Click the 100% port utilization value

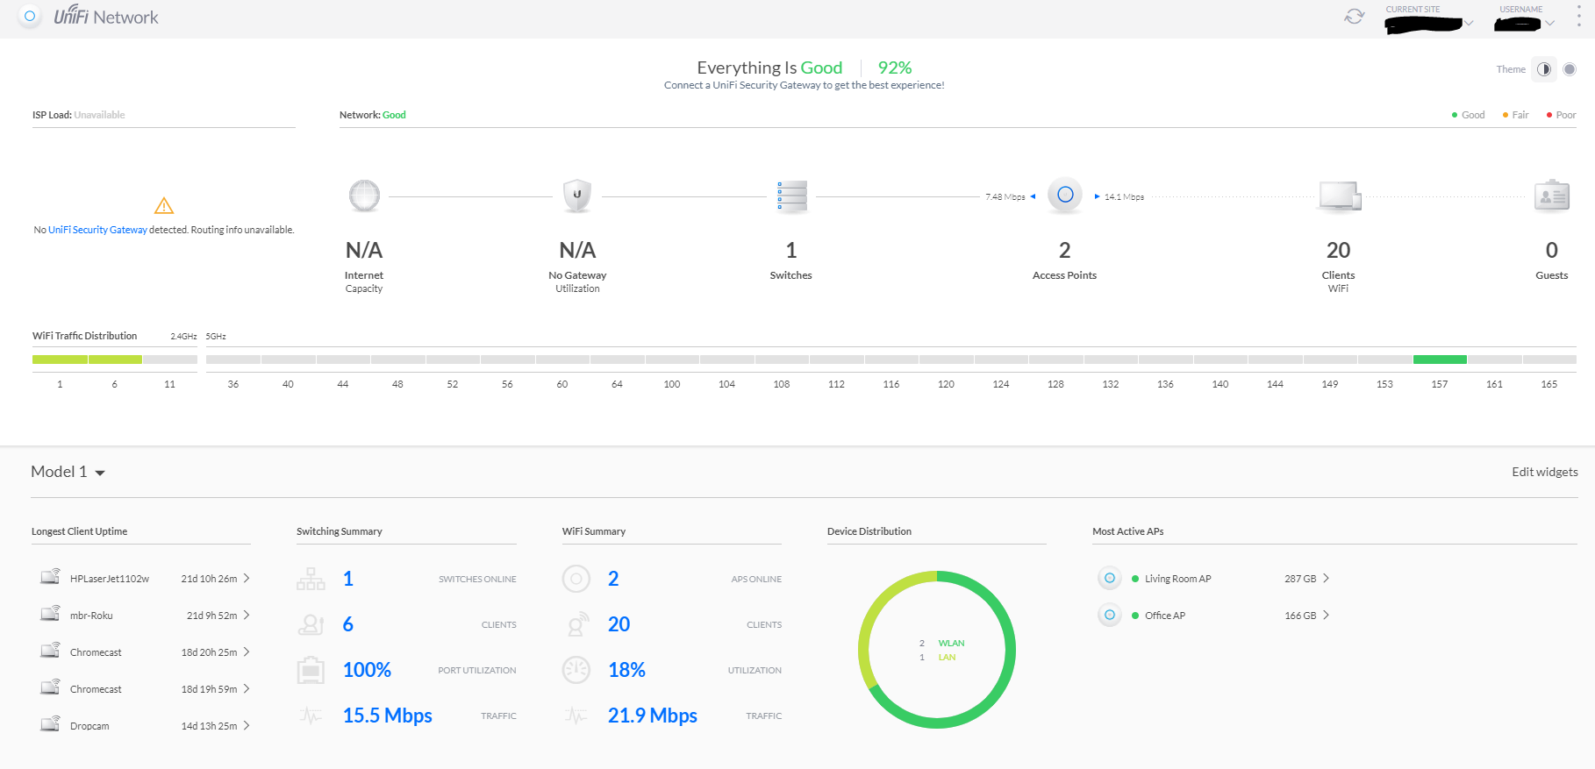point(367,670)
